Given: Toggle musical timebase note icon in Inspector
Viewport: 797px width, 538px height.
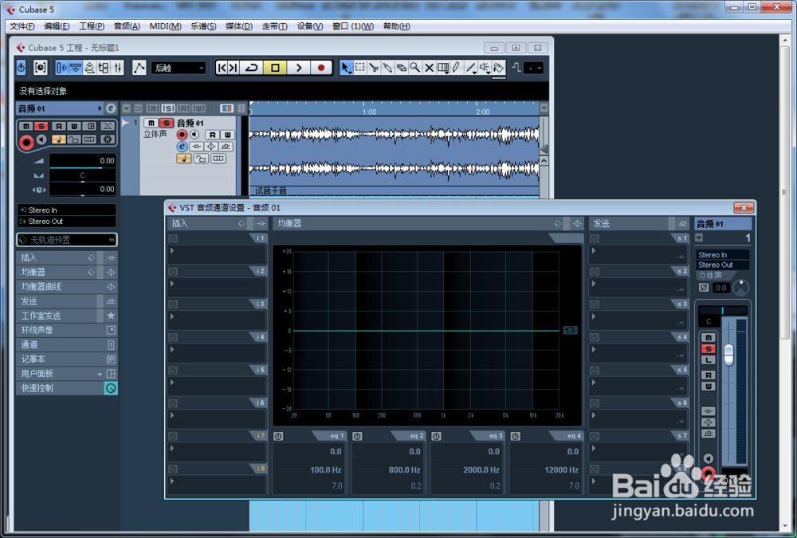Looking at the screenshot, I should (x=58, y=139).
